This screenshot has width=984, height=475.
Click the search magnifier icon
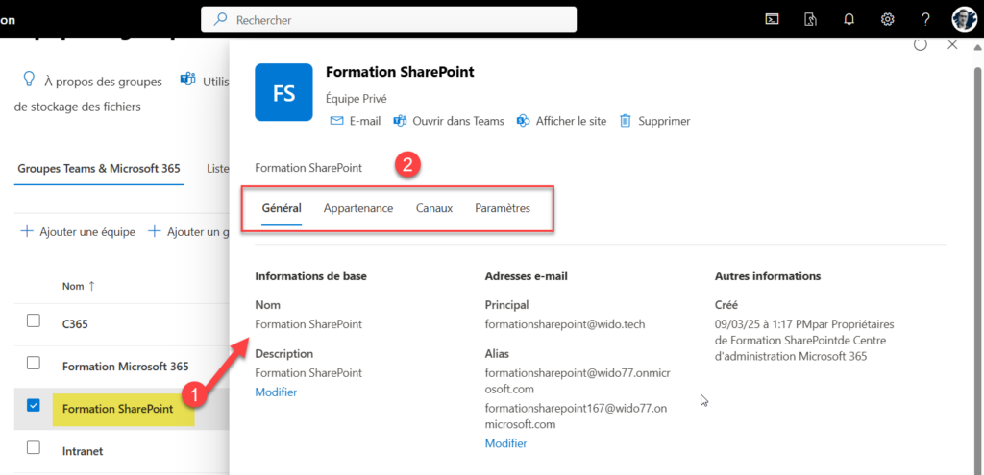click(220, 19)
